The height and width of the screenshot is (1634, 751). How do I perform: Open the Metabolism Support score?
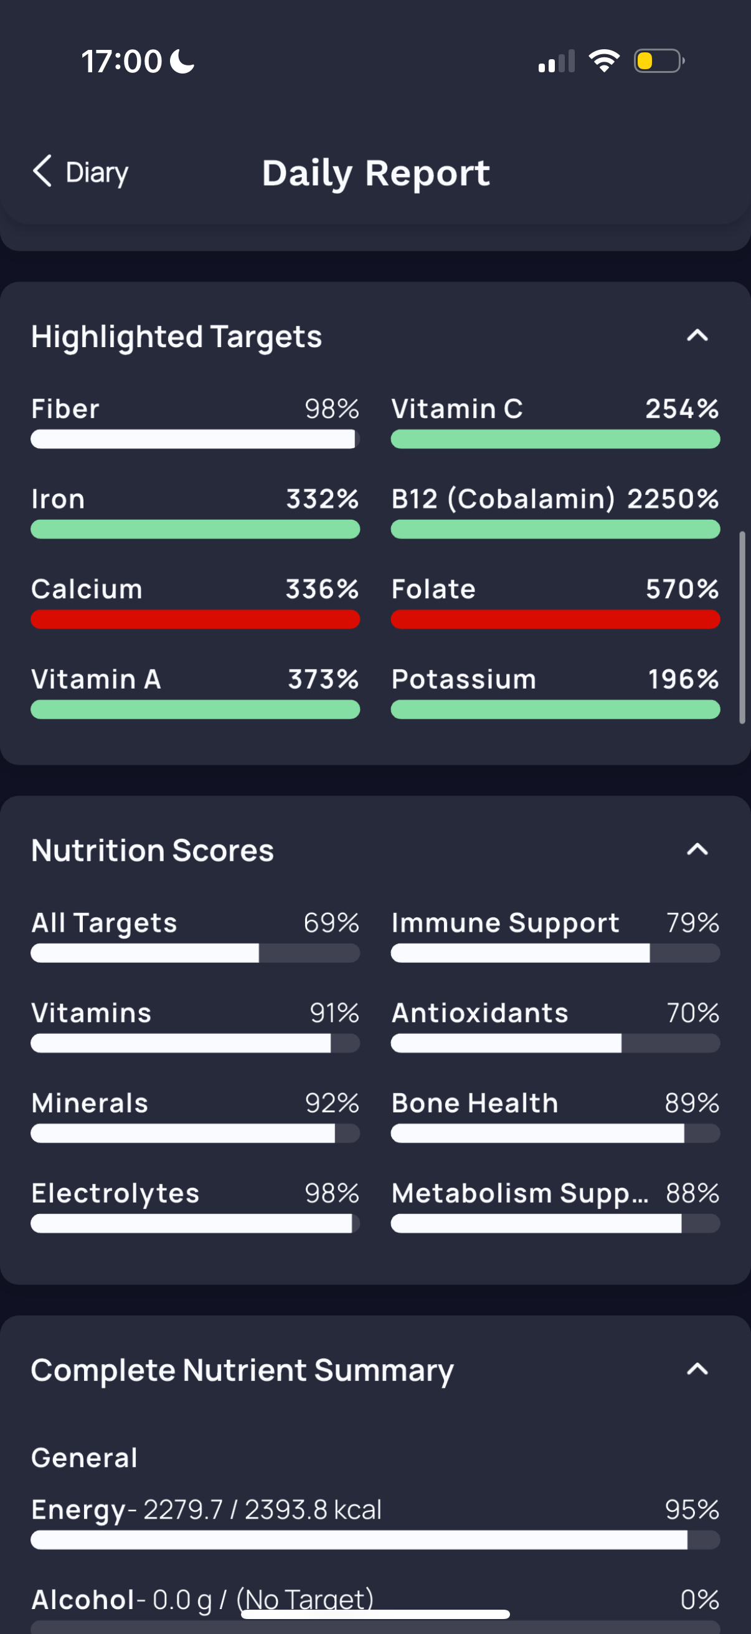click(555, 1206)
